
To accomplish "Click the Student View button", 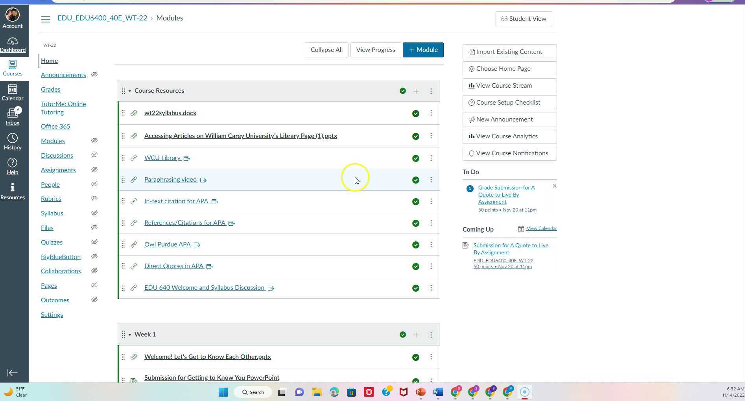I will click(524, 19).
